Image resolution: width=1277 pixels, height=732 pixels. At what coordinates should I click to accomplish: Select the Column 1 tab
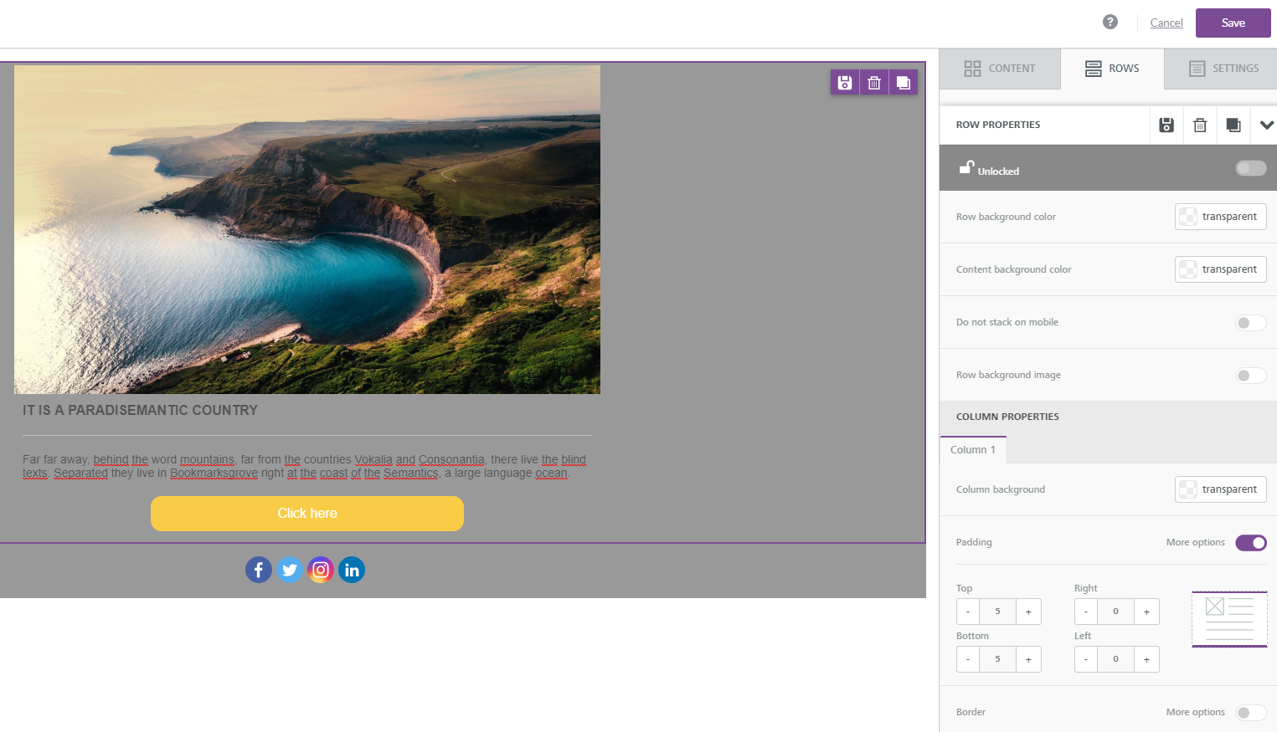pyautogui.click(x=973, y=450)
